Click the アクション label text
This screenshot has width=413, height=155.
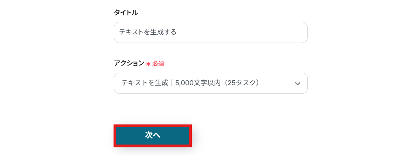[x=129, y=63]
